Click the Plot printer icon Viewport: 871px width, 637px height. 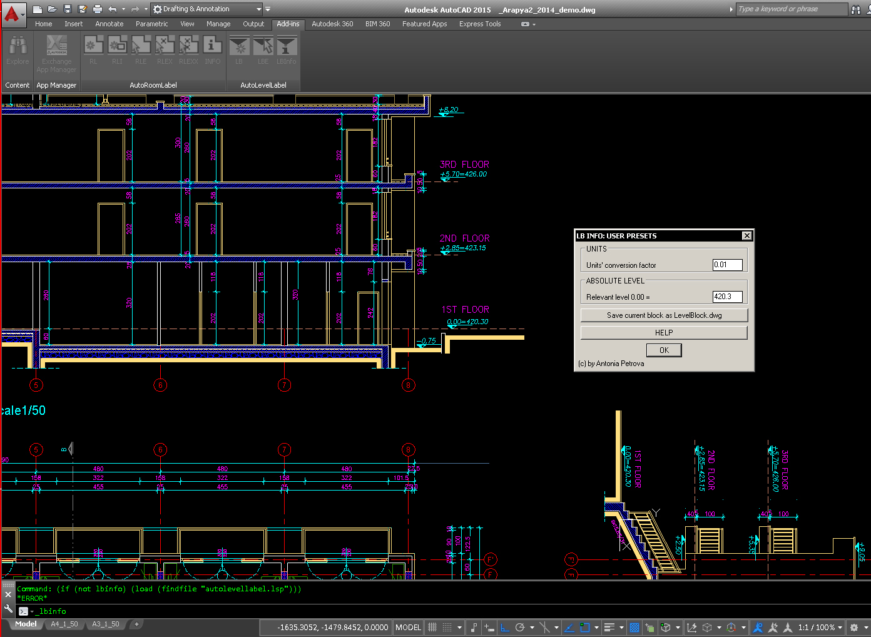(x=97, y=9)
